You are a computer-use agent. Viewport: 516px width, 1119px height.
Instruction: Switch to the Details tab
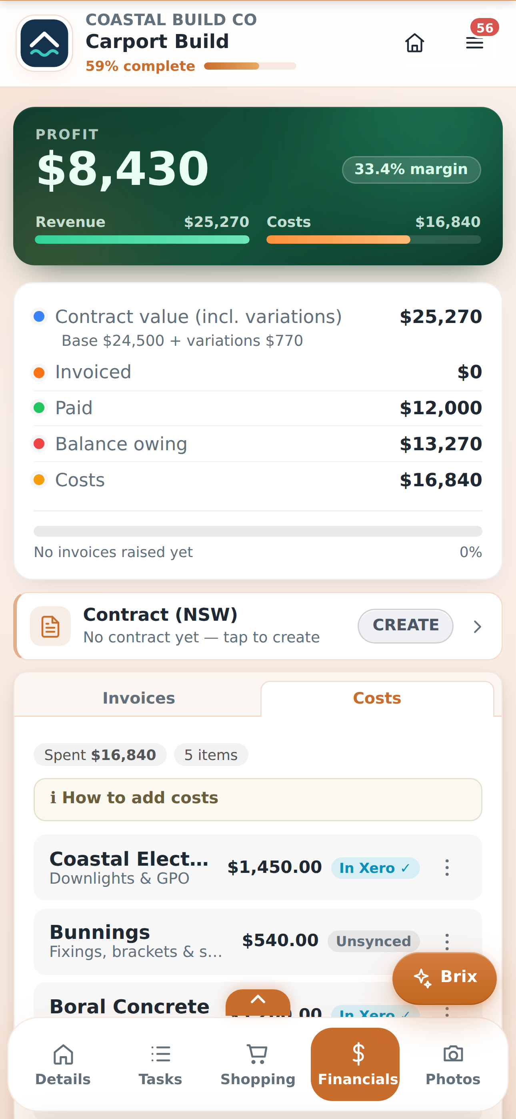[63, 1065]
